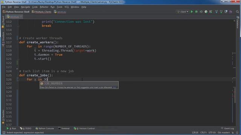The image size is (241, 135).
Task: Open Search Everywhere magnifier icon
Action: (237, 12)
